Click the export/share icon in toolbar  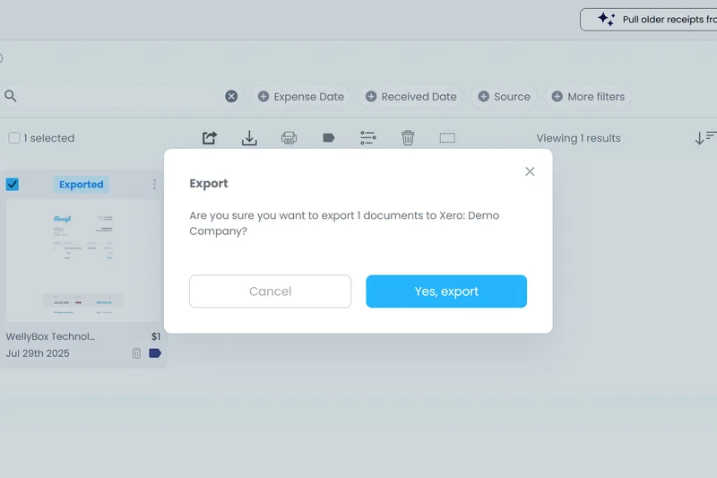click(210, 138)
